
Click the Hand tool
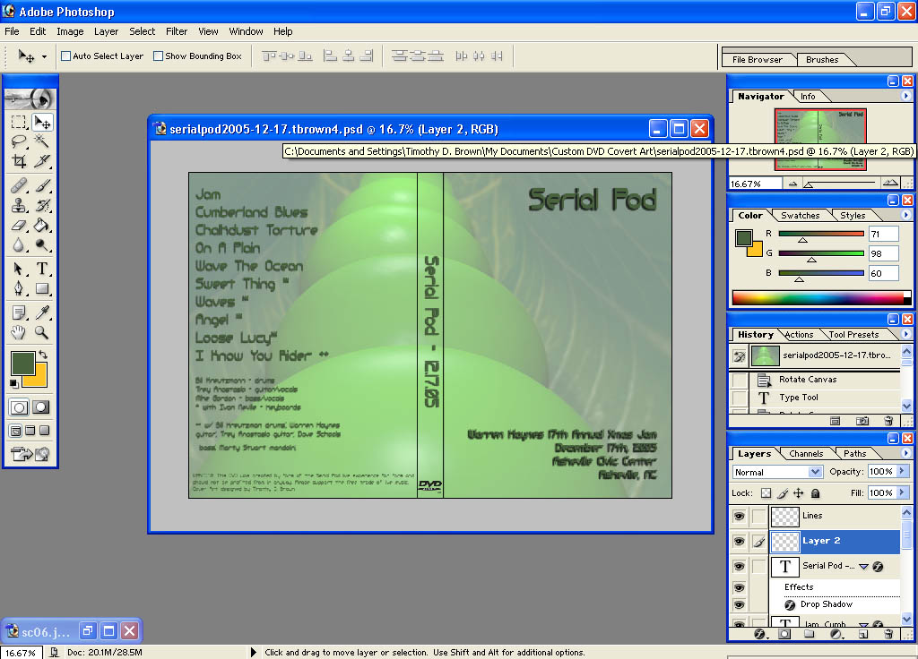[19, 332]
